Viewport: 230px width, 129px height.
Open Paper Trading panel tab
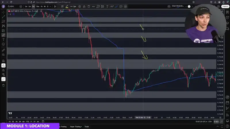coord(76,127)
